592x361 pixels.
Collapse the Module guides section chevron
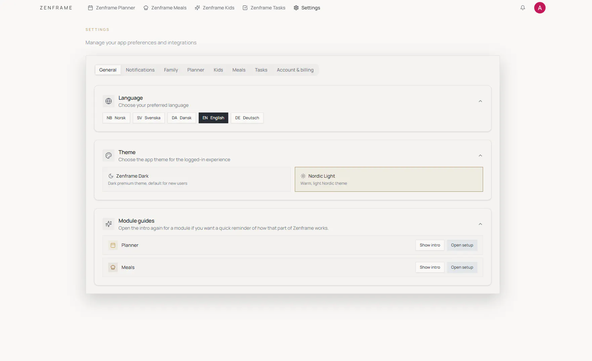[480, 224]
